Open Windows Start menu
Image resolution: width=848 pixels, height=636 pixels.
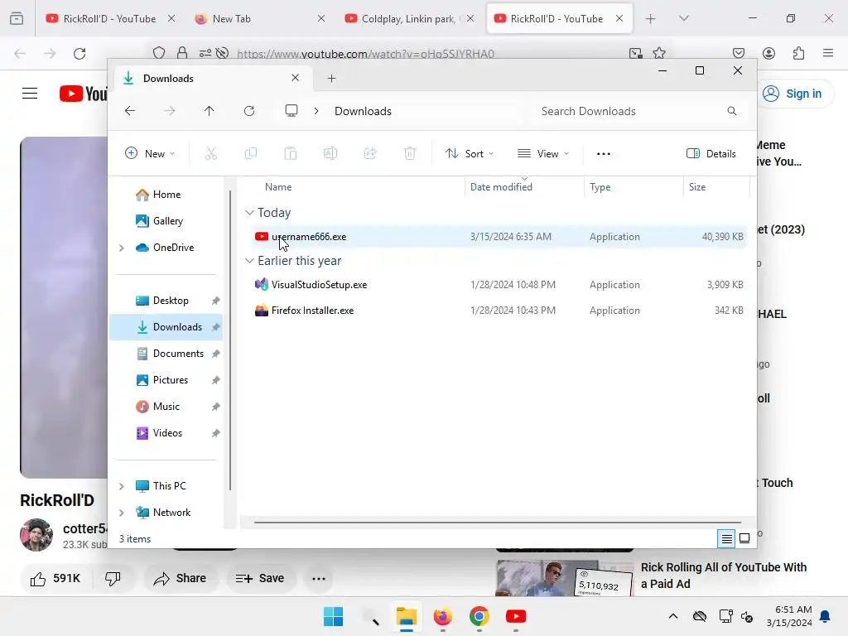click(x=333, y=616)
